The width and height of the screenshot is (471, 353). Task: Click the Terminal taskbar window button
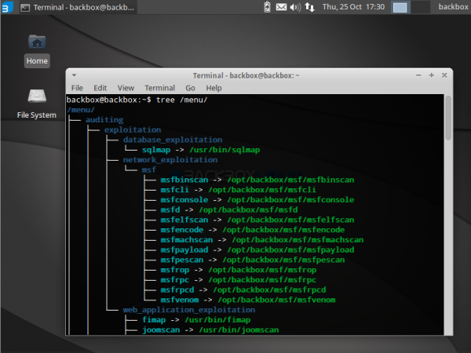(x=78, y=8)
